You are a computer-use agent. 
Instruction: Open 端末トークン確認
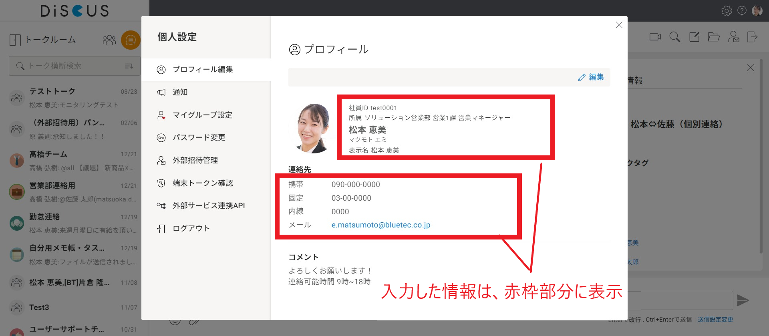(x=206, y=183)
